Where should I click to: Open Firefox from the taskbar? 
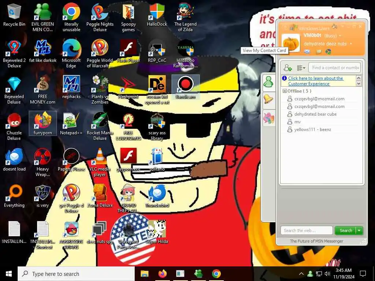(162, 274)
